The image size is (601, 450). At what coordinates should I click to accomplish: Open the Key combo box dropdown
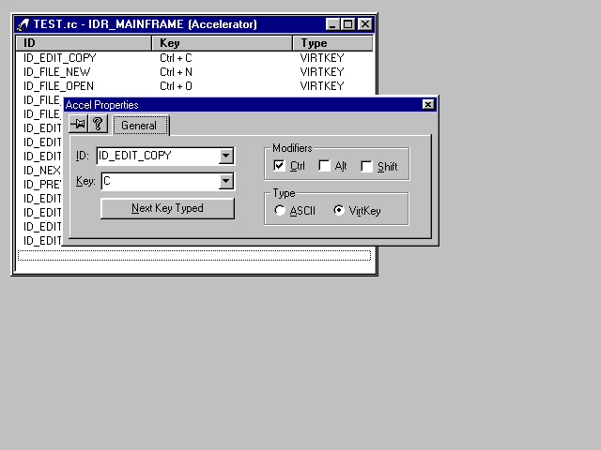(x=225, y=182)
